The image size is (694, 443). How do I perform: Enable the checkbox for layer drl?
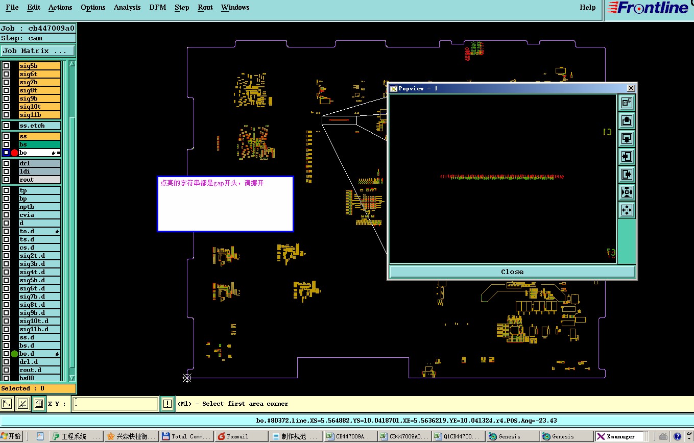[6, 163]
